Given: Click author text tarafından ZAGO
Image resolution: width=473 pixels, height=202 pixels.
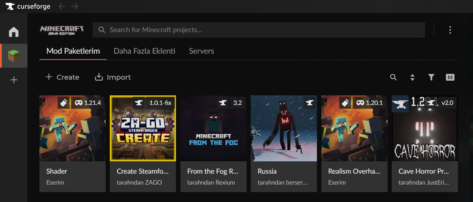Looking at the screenshot, I should click(x=139, y=183).
